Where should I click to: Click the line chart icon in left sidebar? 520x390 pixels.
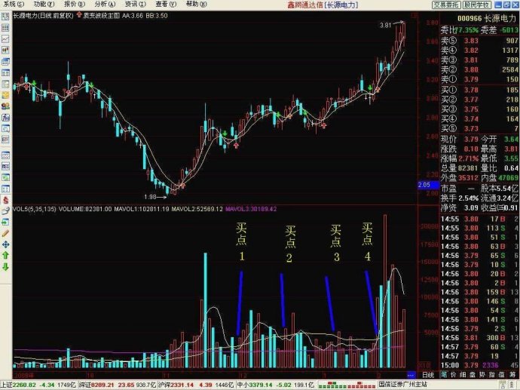point(5,38)
